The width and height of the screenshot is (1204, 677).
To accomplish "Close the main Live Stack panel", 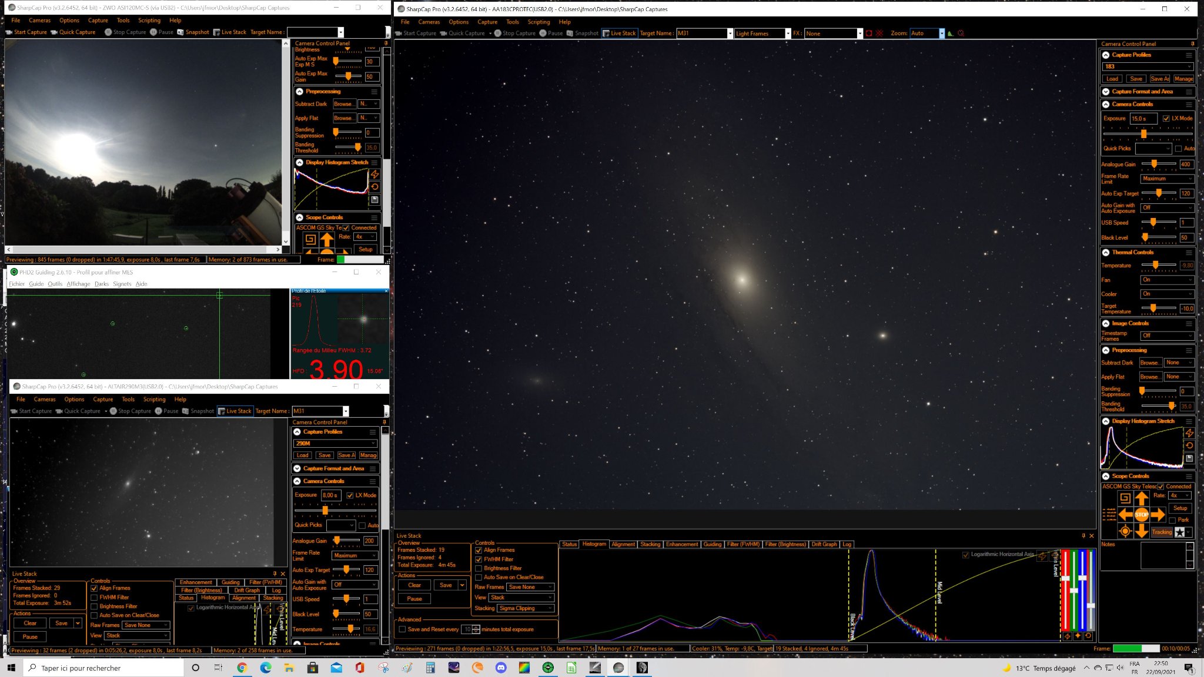I will [x=1092, y=536].
